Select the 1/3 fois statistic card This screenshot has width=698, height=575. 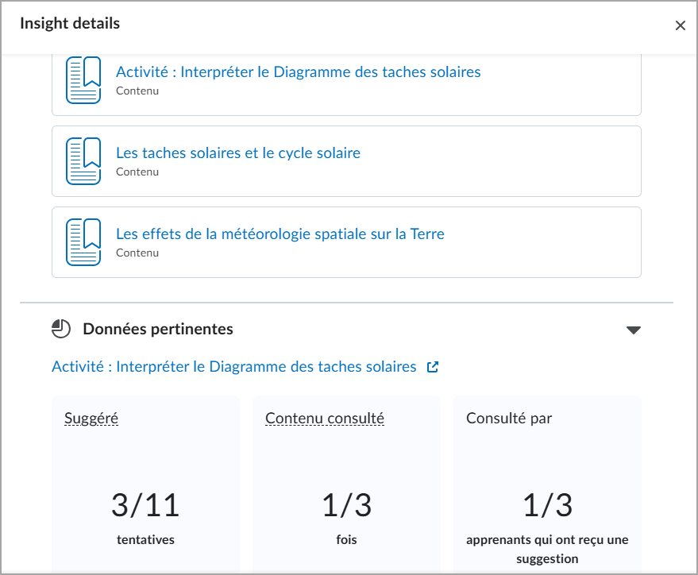point(346,484)
